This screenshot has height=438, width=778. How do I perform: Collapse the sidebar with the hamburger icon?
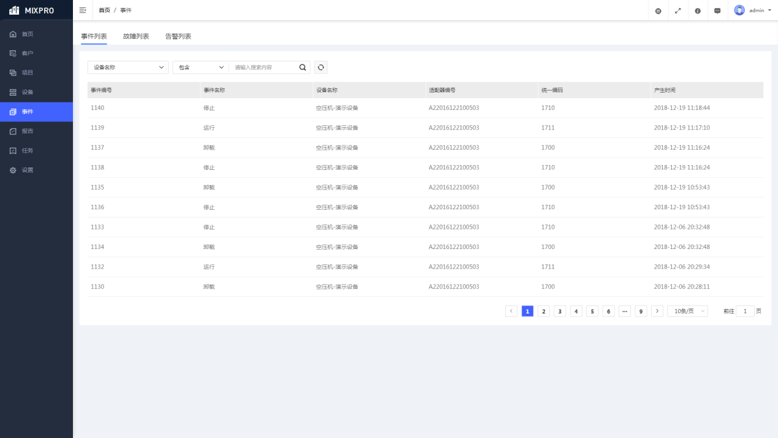point(83,10)
